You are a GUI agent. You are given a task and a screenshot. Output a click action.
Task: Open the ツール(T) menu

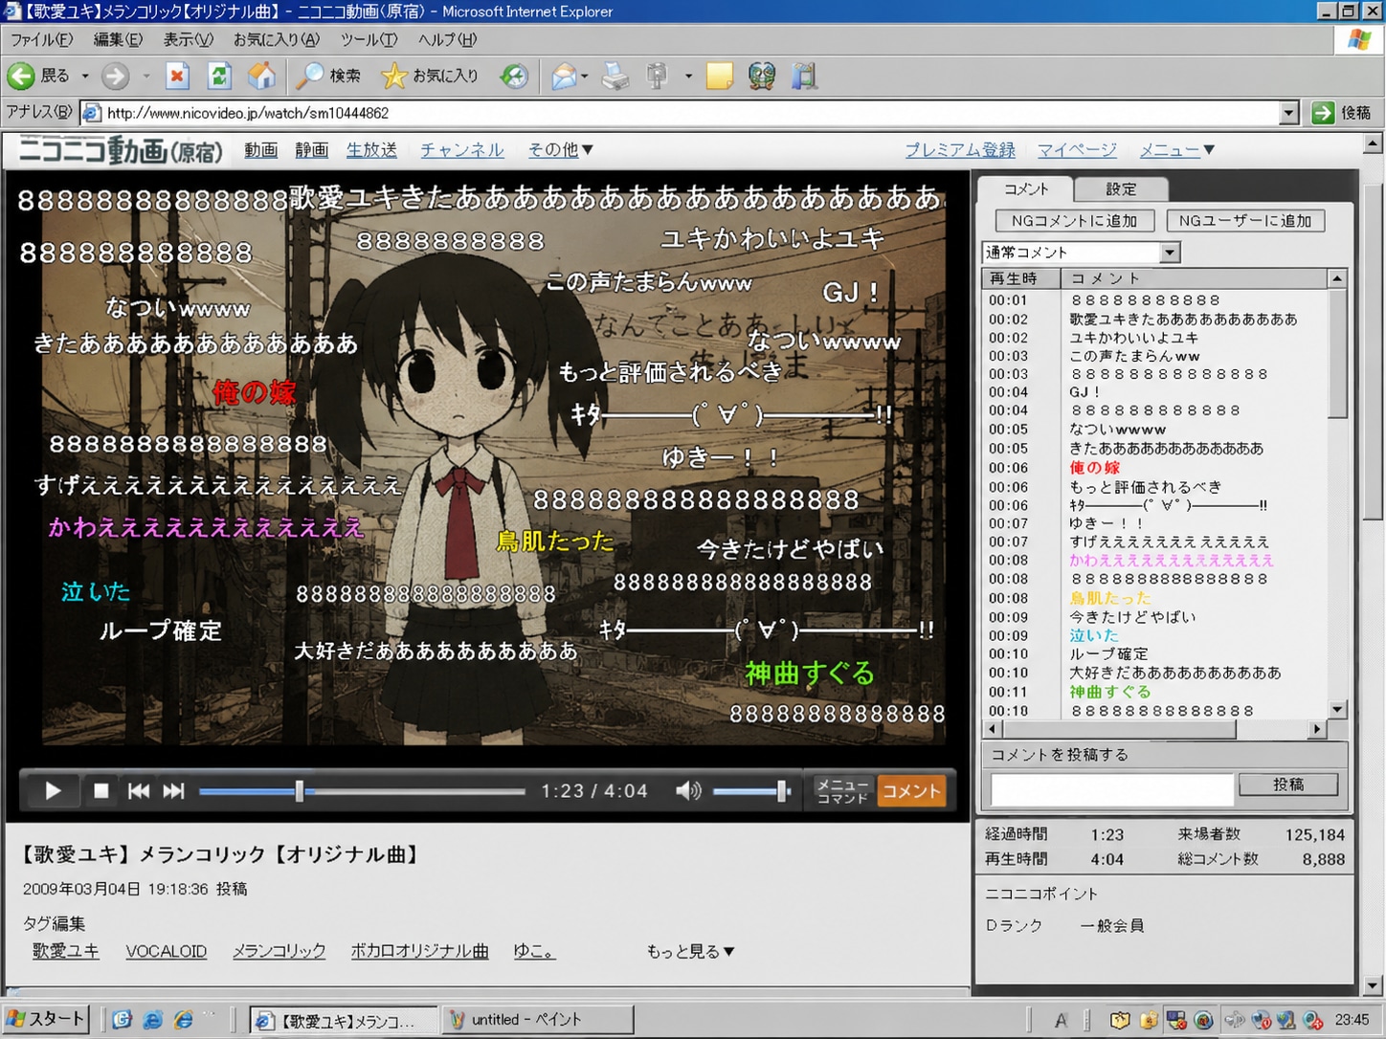(x=369, y=39)
